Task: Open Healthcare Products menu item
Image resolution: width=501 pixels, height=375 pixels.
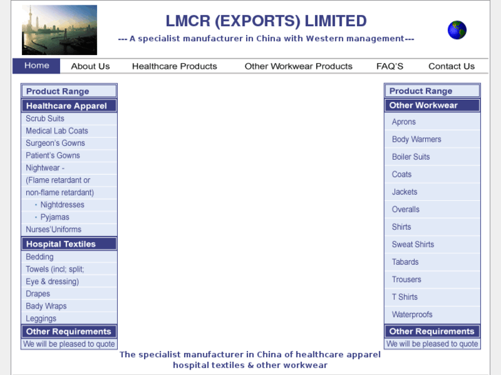Action: point(174,66)
